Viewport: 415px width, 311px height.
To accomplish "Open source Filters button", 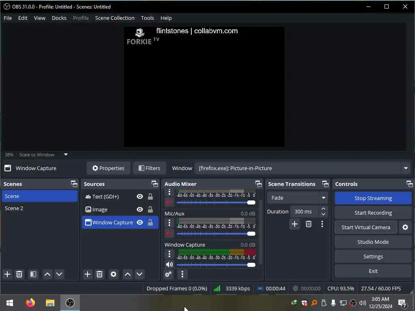I will click(149, 168).
